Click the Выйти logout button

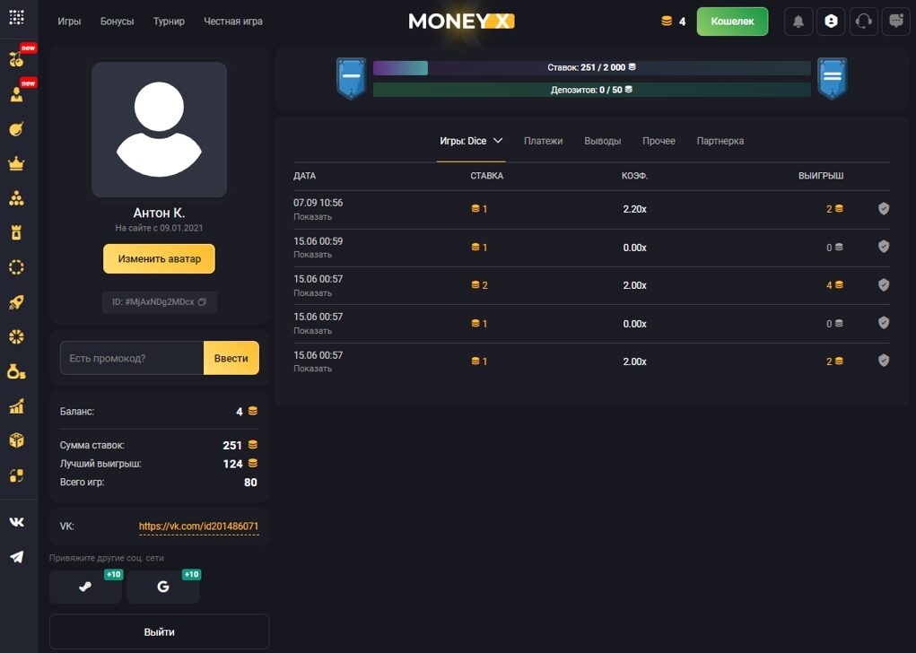159,631
